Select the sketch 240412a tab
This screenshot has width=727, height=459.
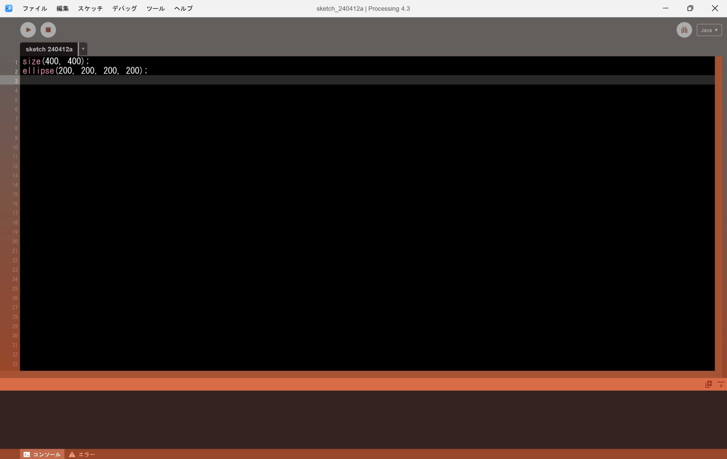tap(49, 49)
